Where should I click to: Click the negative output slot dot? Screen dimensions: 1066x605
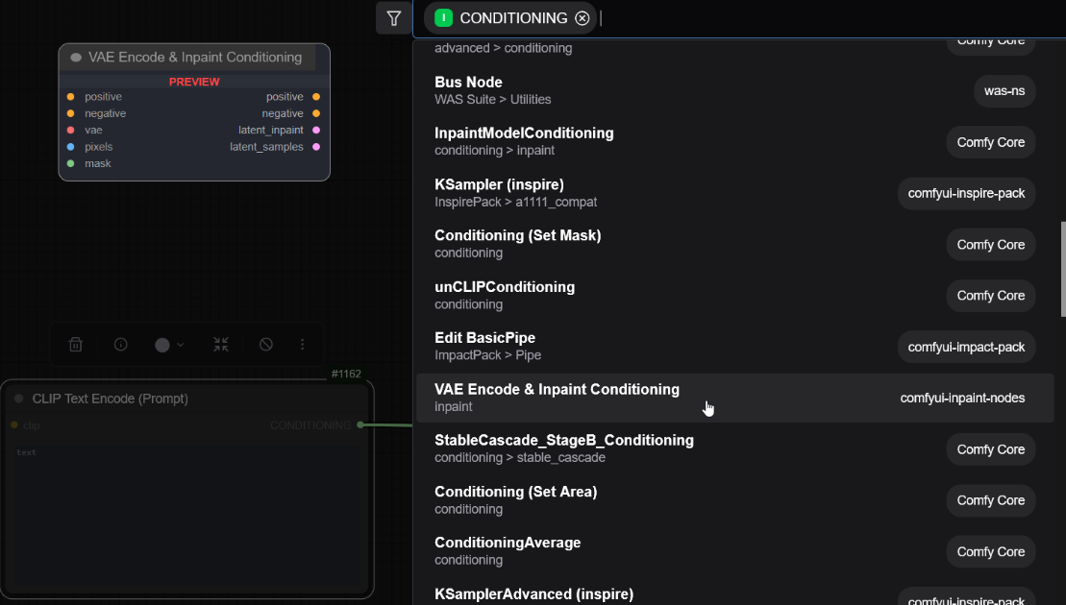coord(316,113)
